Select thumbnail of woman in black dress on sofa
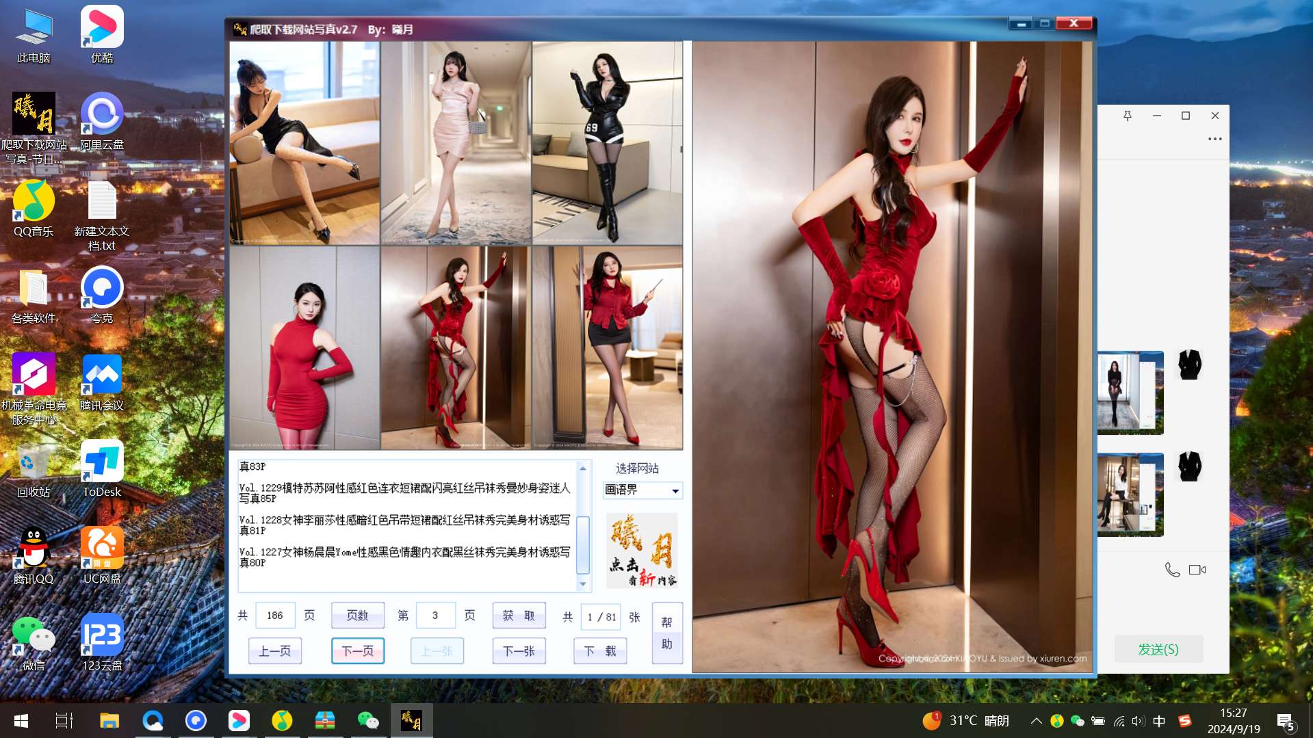Screen dimensions: 1313x738 coord(304,143)
